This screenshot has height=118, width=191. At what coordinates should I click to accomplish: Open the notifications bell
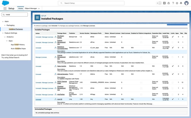181,3
